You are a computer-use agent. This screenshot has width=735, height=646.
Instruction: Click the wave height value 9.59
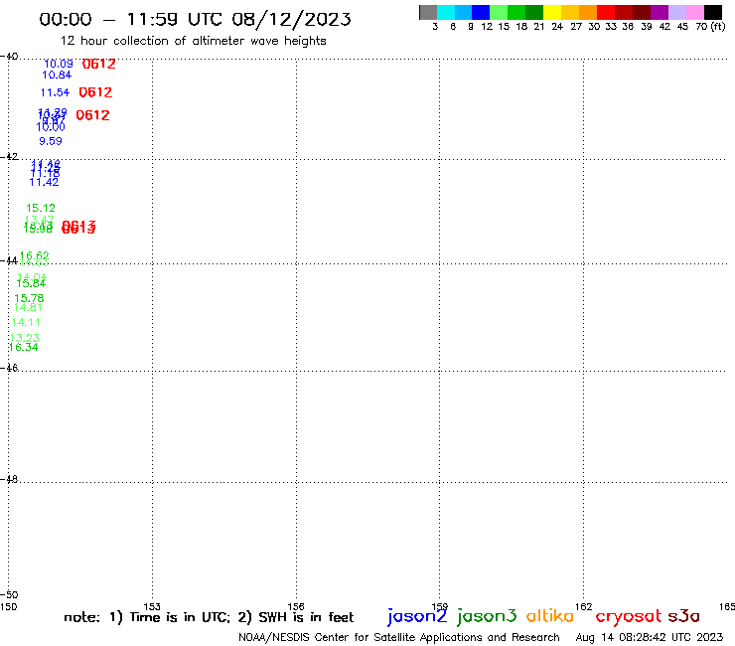(x=51, y=141)
